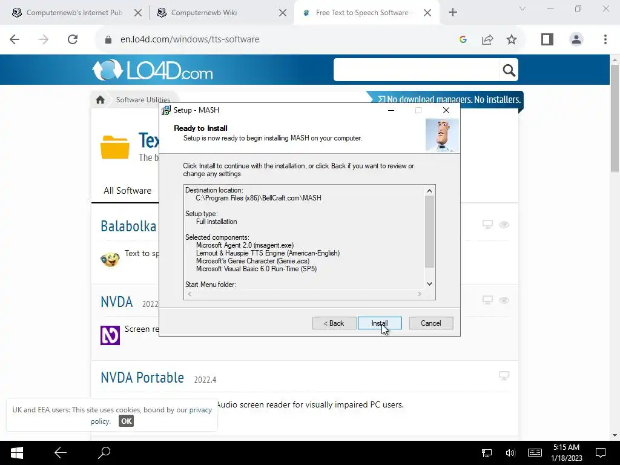Screen dimensions: 620x465
Task: Click the page vertical scrollbar thumb
Action: point(615,118)
